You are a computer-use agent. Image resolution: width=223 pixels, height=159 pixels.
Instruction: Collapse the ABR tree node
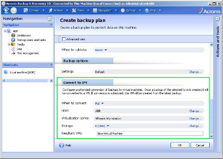(x=5, y=31)
